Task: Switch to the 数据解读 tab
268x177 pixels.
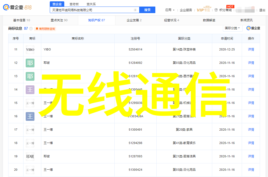Action: (x=209, y=20)
